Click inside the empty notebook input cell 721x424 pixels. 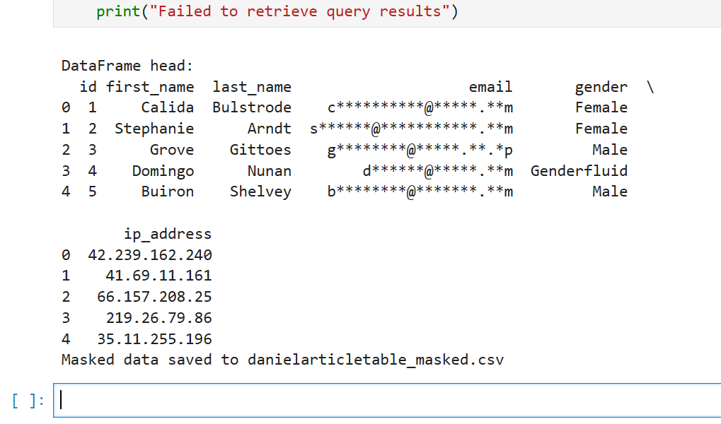click(387, 400)
